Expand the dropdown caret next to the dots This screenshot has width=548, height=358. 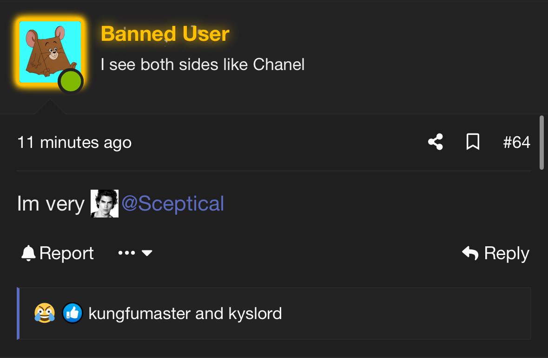pos(147,253)
